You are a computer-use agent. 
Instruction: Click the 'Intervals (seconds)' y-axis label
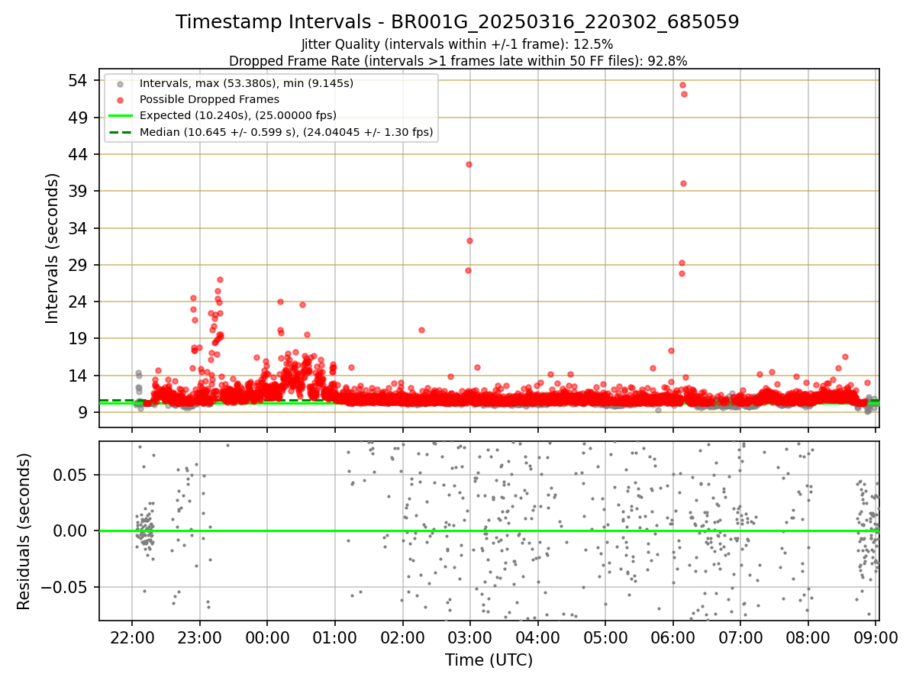click(52, 248)
